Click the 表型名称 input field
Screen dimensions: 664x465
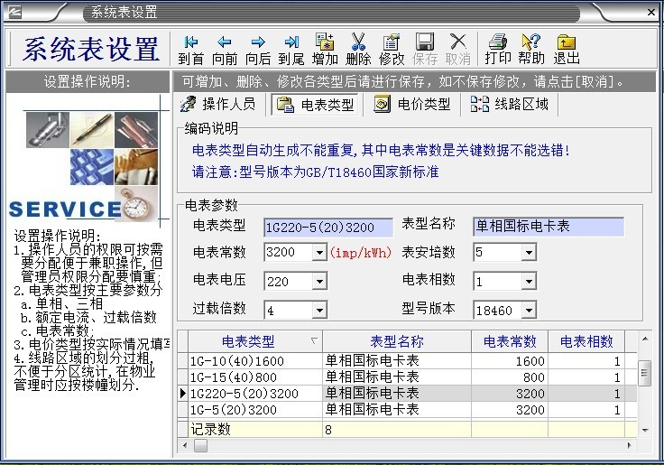[549, 226]
